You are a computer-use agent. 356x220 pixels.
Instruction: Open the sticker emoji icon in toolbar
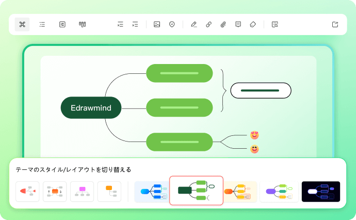(x=172, y=24)
